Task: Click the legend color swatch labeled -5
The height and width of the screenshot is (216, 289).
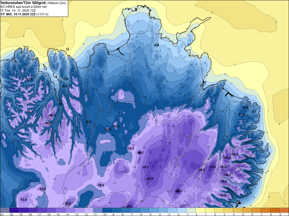Action: click(x=154, y=210)
